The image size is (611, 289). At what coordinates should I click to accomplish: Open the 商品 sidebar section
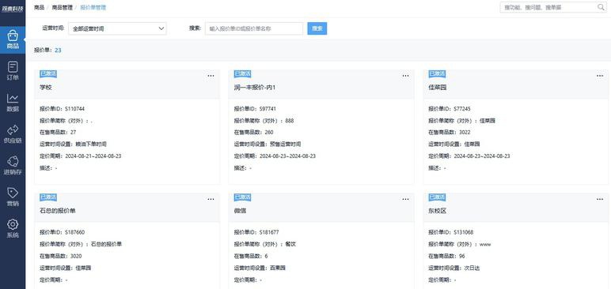(x=13, y=39)
